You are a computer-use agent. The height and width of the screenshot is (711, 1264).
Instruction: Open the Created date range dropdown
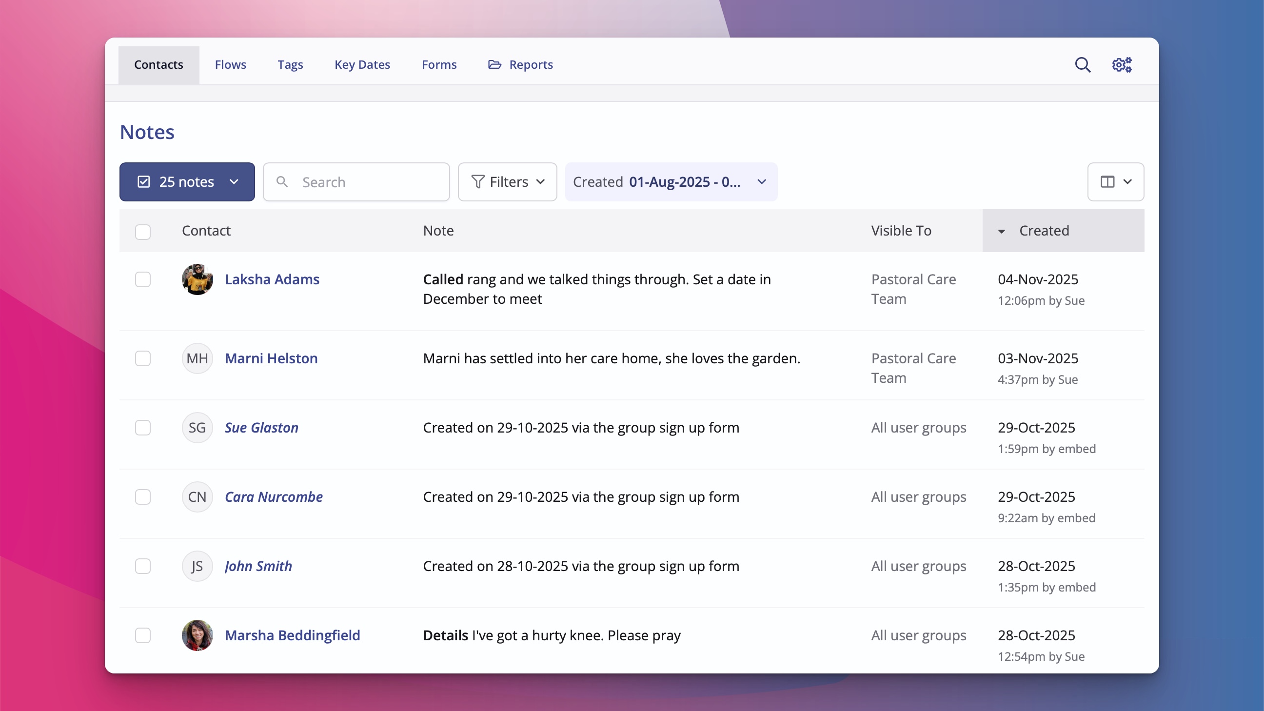coord(670,182)
